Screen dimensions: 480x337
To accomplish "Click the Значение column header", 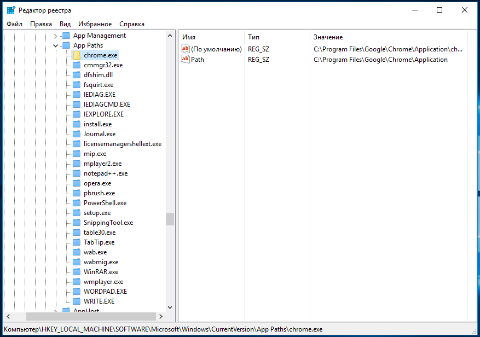I will 389,37.
